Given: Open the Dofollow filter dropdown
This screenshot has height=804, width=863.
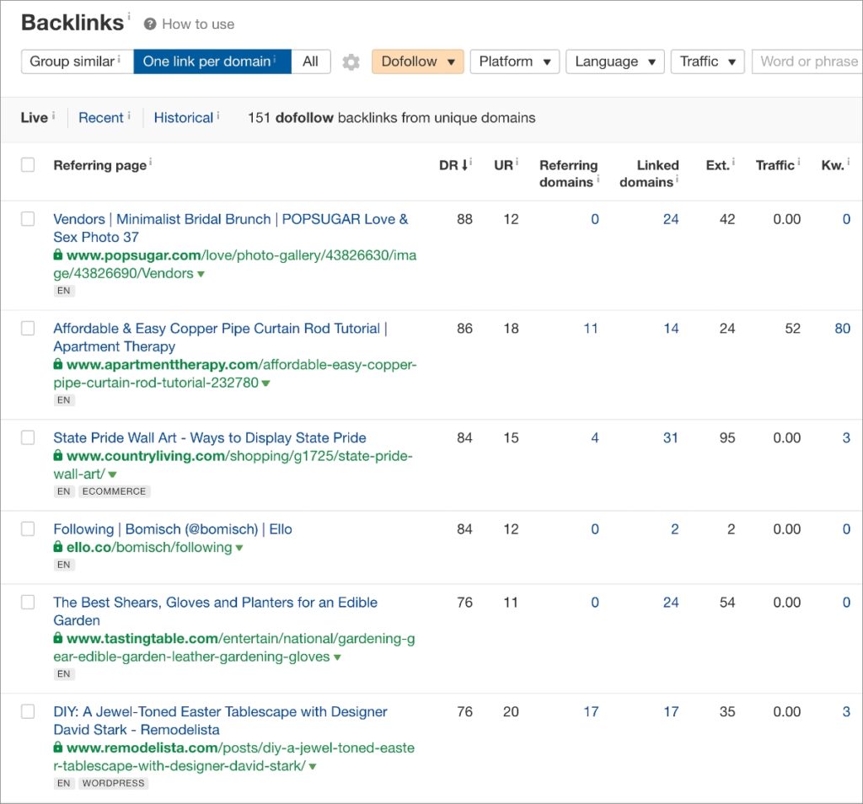Looking at the screenshot, I should [417, 62].
